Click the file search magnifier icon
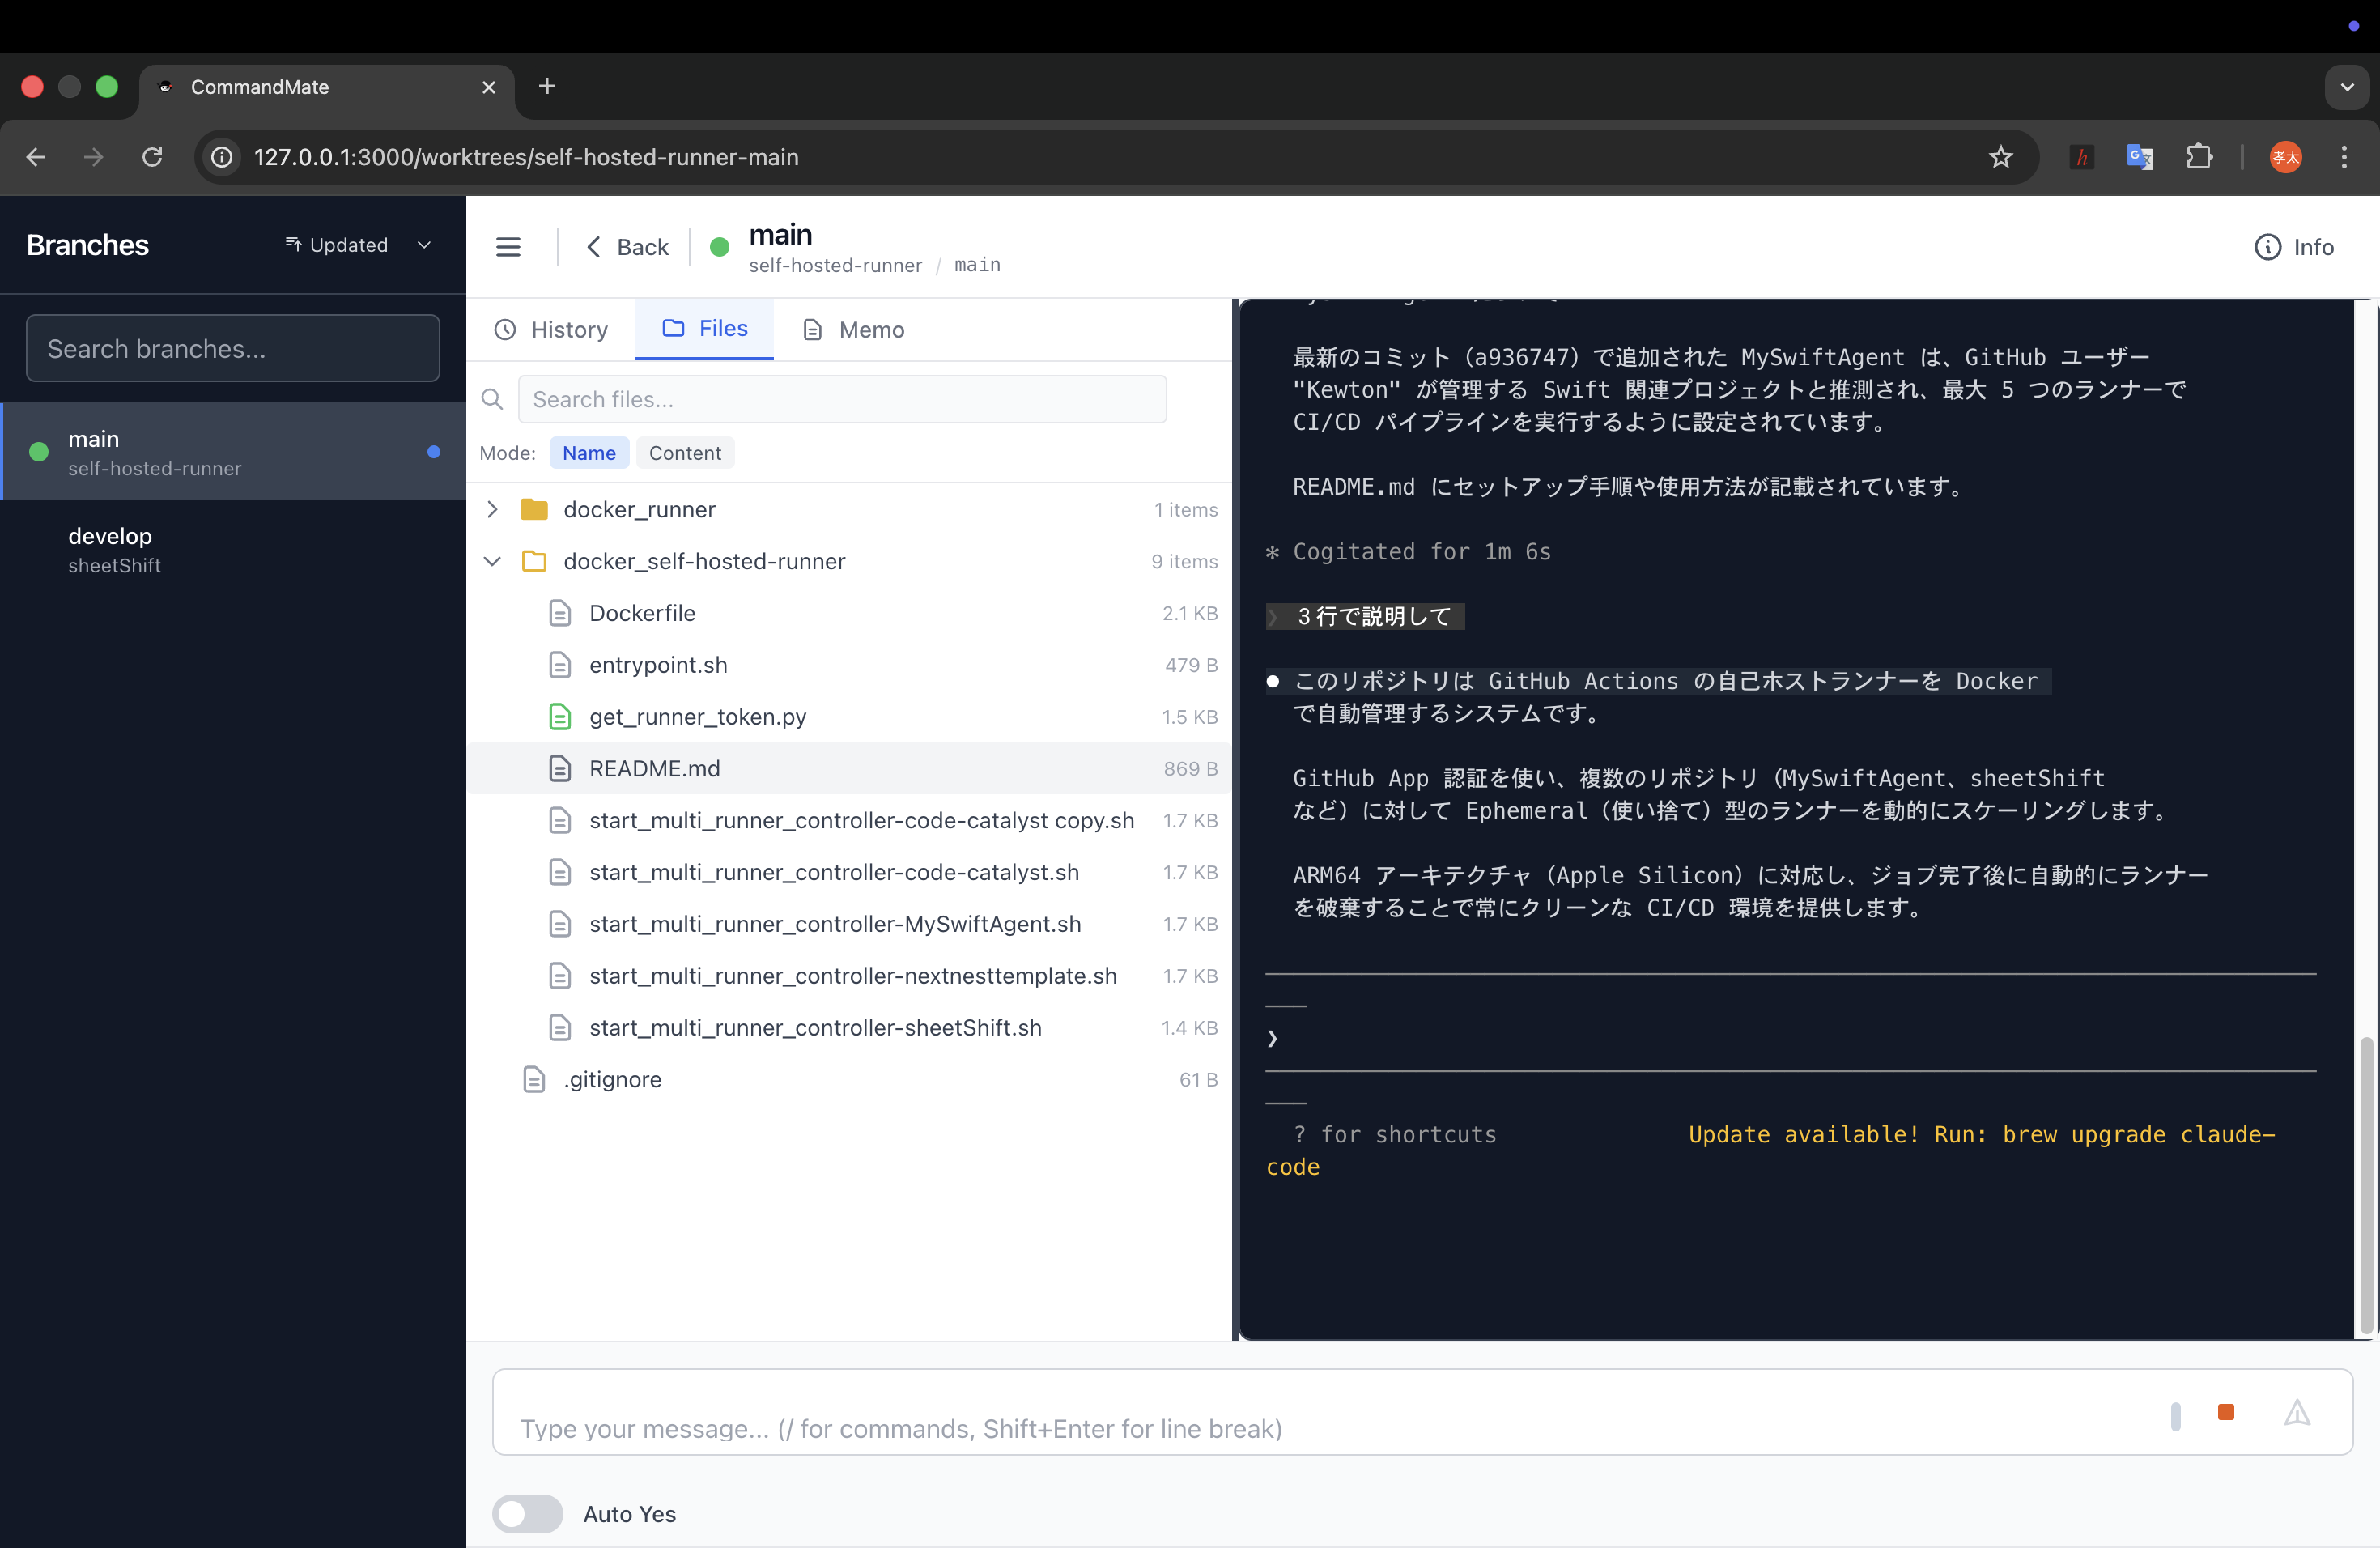The width and height of the screenshot is (2380, 1548). pyautogui.click(x=492, y=399)
